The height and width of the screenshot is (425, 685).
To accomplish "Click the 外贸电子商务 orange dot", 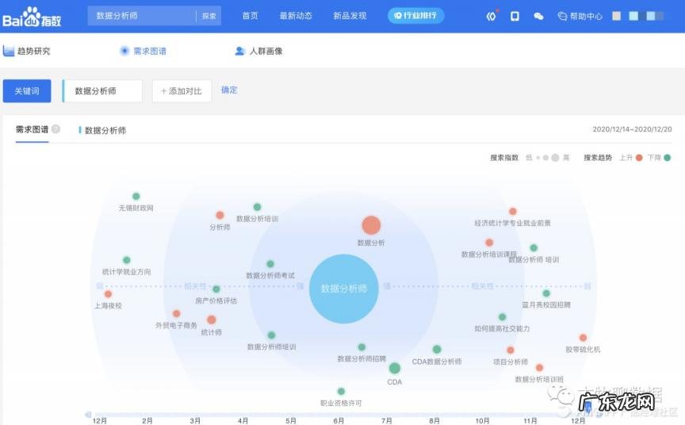I will pos(177,314).
